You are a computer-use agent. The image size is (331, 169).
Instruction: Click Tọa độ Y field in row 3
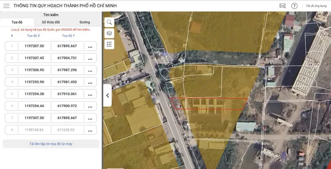[67, 70]
